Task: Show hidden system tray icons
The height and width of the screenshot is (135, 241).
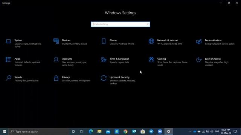Action: [191, 132]
